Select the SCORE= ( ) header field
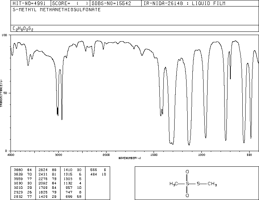This screenshot has width=259, height=200. 70,3
